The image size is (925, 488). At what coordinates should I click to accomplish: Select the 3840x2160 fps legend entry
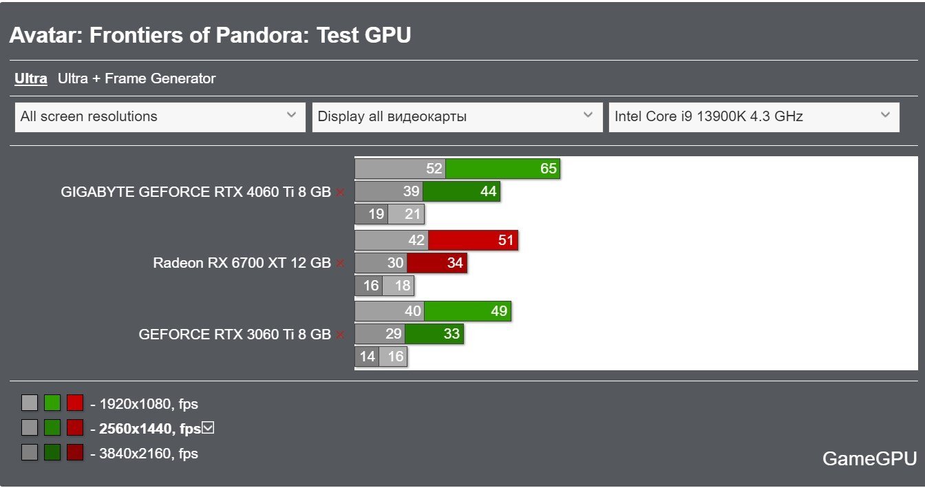tap(149, 453)
